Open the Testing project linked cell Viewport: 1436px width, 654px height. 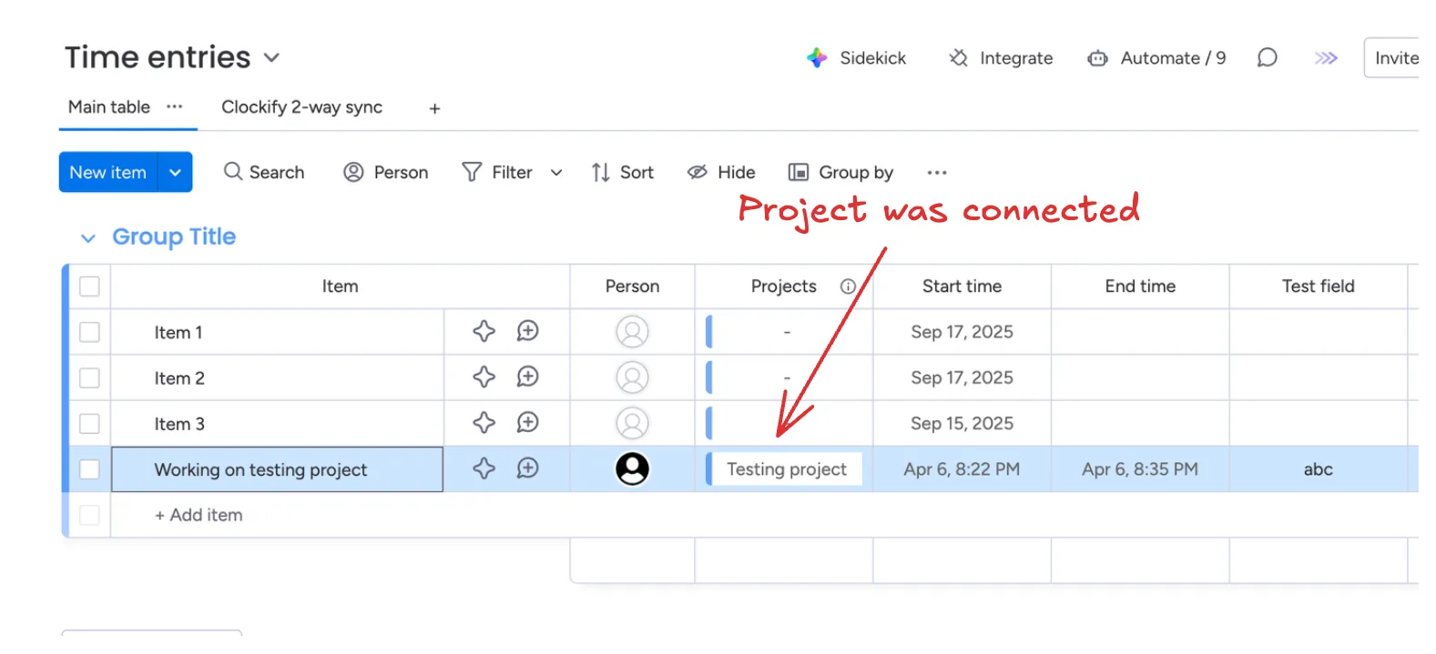tap(787, 469)
